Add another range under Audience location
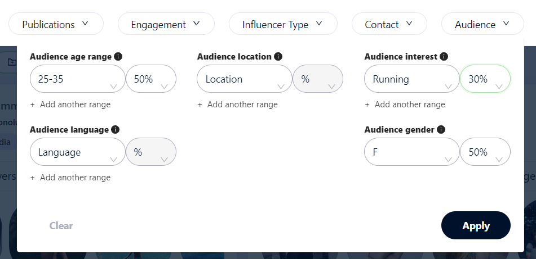Image resolution: width=536 pixels, height=259 pixels. pyautogui.click(x=238, y=104)
